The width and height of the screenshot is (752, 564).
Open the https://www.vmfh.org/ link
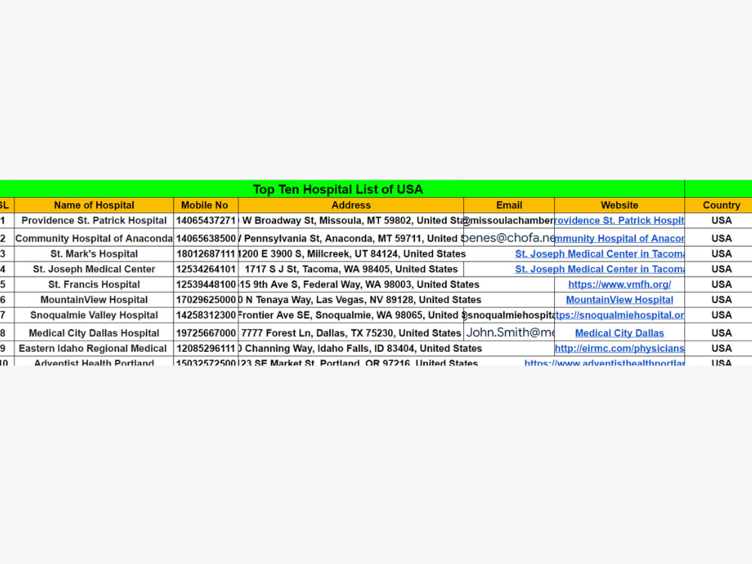[619, 284]
